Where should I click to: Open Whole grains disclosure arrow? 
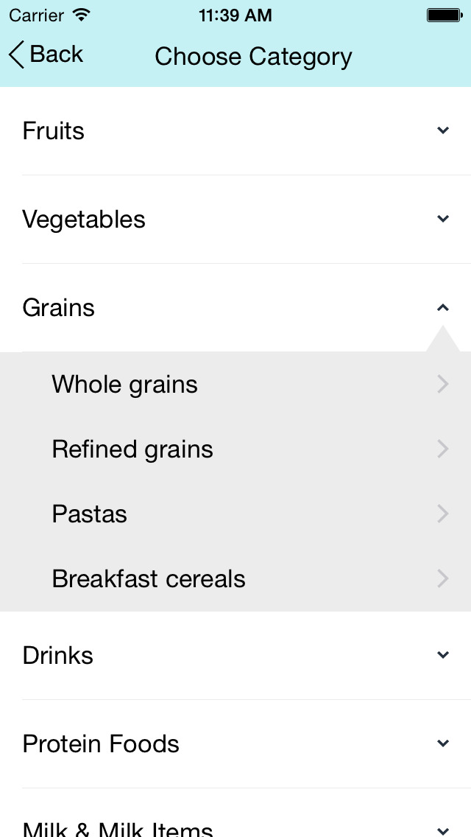pos(443,385)
